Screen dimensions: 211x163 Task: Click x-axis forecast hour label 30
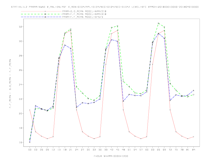[x=88, y=150]
